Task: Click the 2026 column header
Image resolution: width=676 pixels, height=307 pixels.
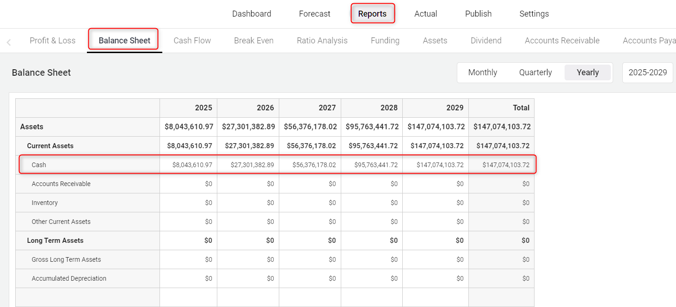Action: [248, 108]
